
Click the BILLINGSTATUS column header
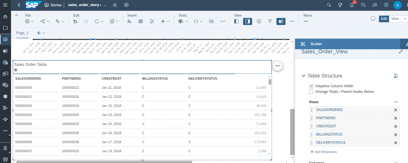[x=155, y=79]
